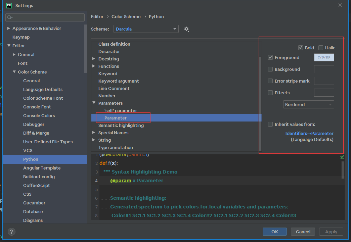Select Python color scheme page
This screenshot has height=242, width=351.
click(x=45, y=159)
